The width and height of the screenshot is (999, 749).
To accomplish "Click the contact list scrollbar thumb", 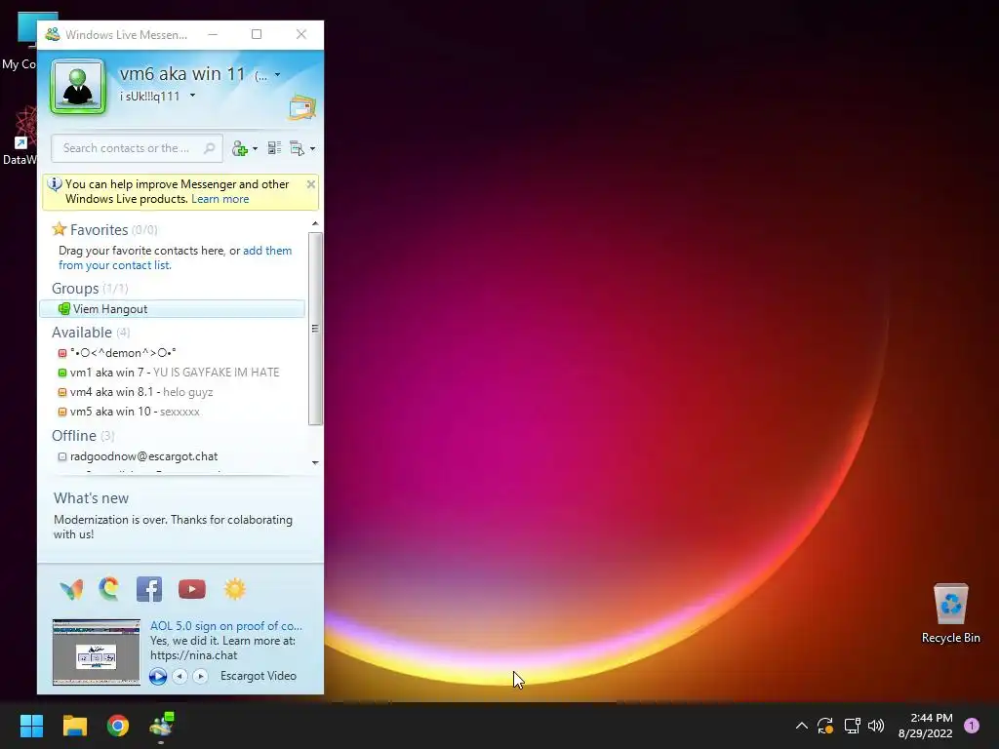I will 315,329.
